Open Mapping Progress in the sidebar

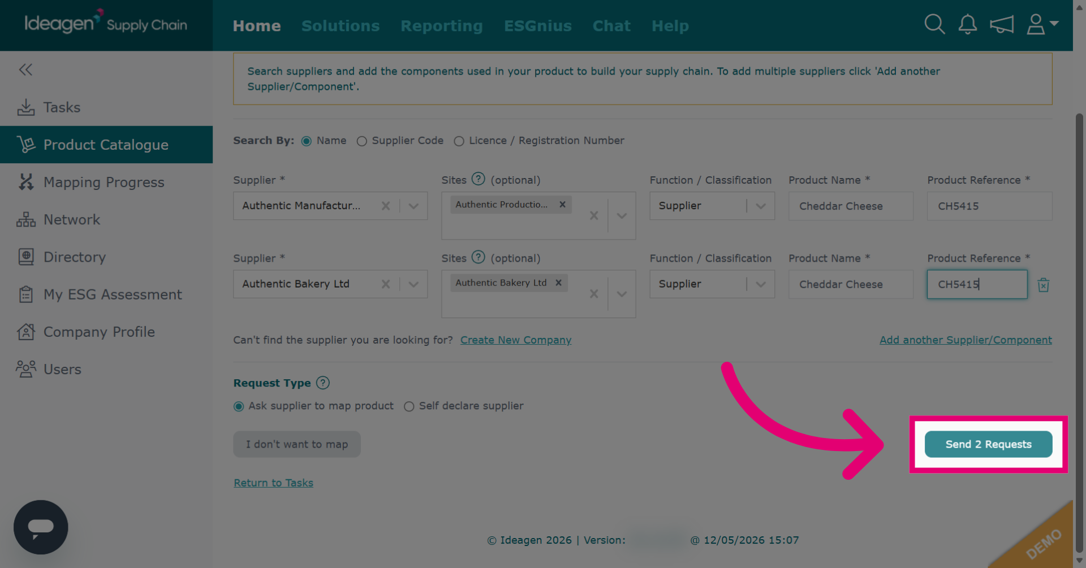106,182
